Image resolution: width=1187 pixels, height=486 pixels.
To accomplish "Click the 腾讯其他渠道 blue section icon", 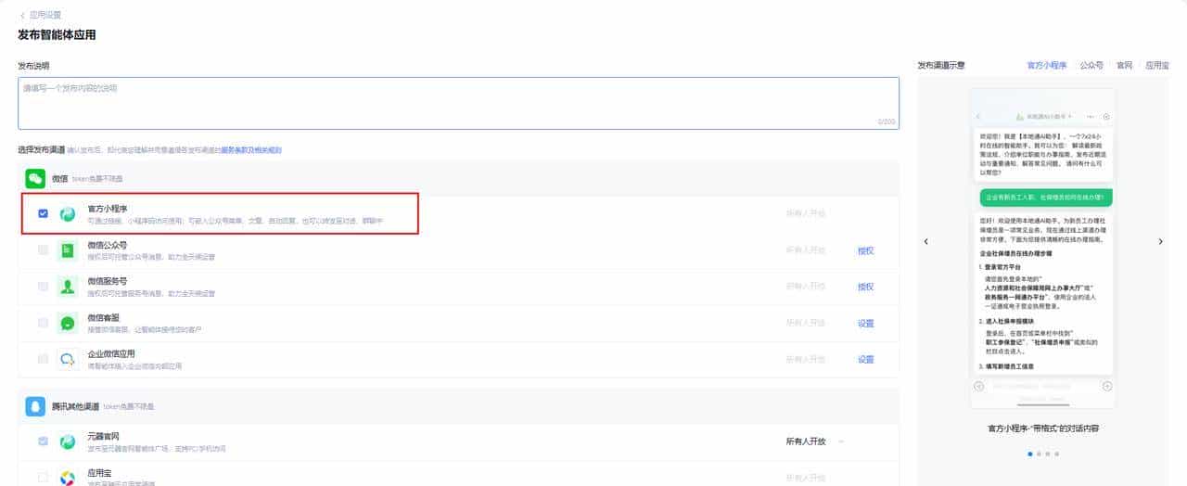I will click(x=35, y=406).
